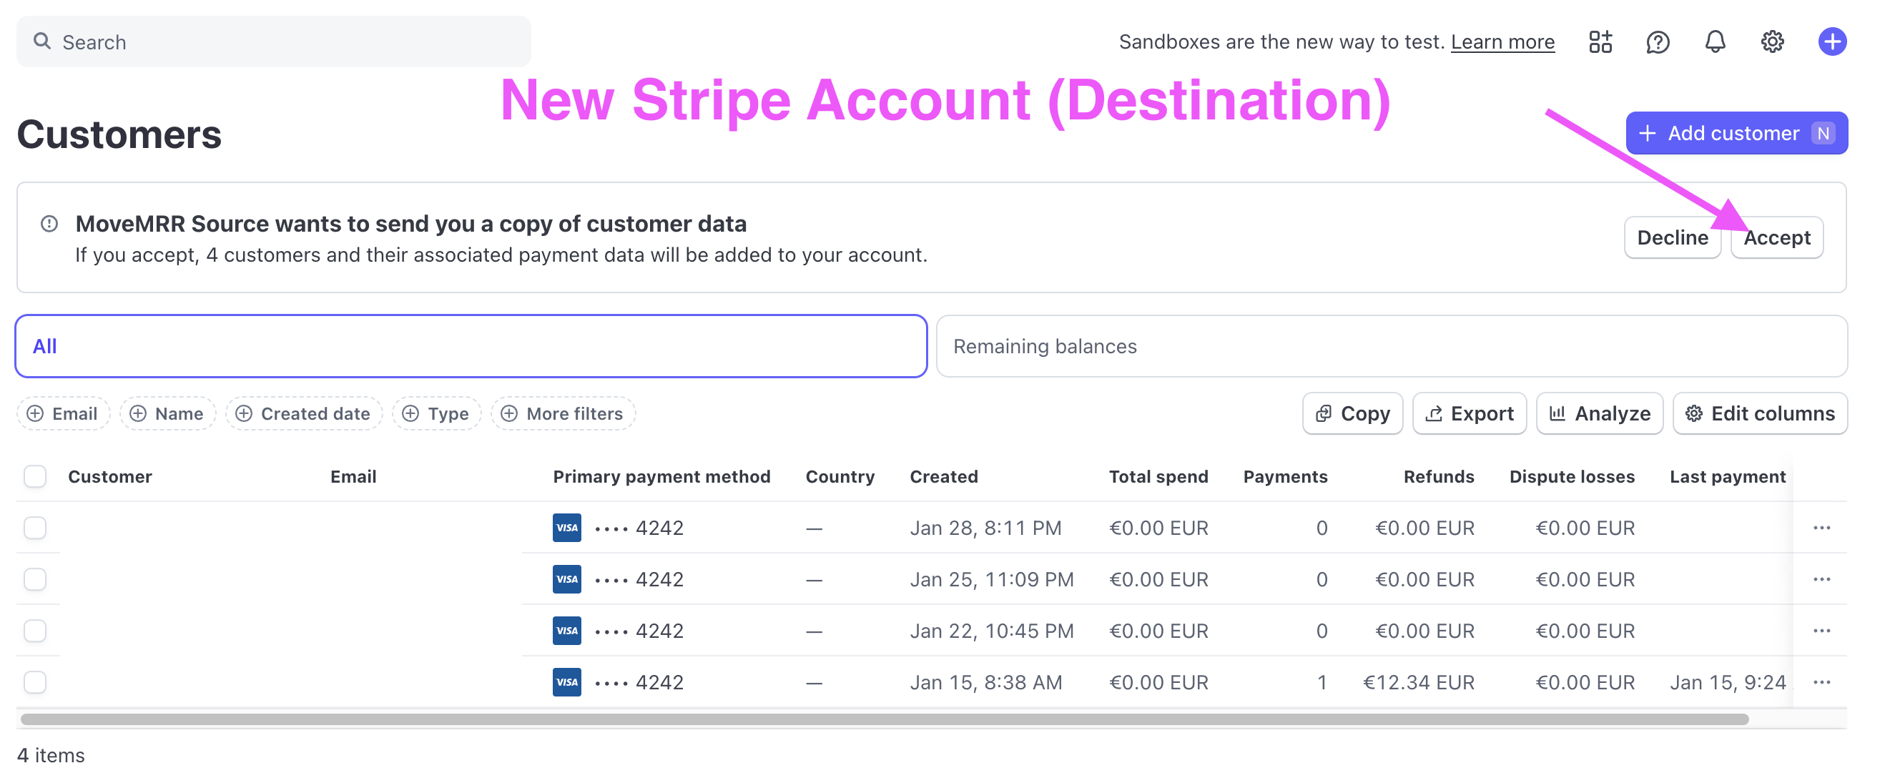Click the Total spend column header
1885x768 pixels.
[x=1158, y=476]
